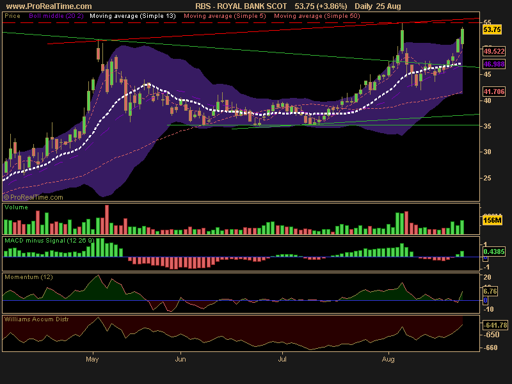Click the 41.706 moving average value tag
Image resolution: width=512 pixels, height=384 pixels.
[494, 92]
